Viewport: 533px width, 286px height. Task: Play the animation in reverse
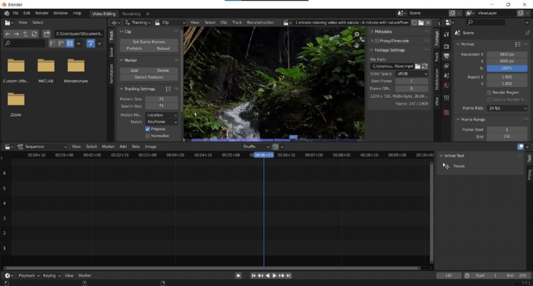[x=268, y=275]
